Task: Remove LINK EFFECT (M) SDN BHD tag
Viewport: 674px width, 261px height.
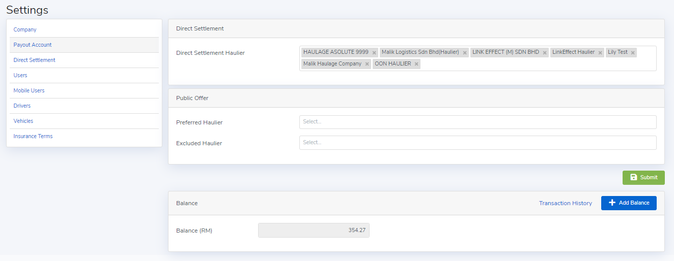Action: click(x=545, y=53)
